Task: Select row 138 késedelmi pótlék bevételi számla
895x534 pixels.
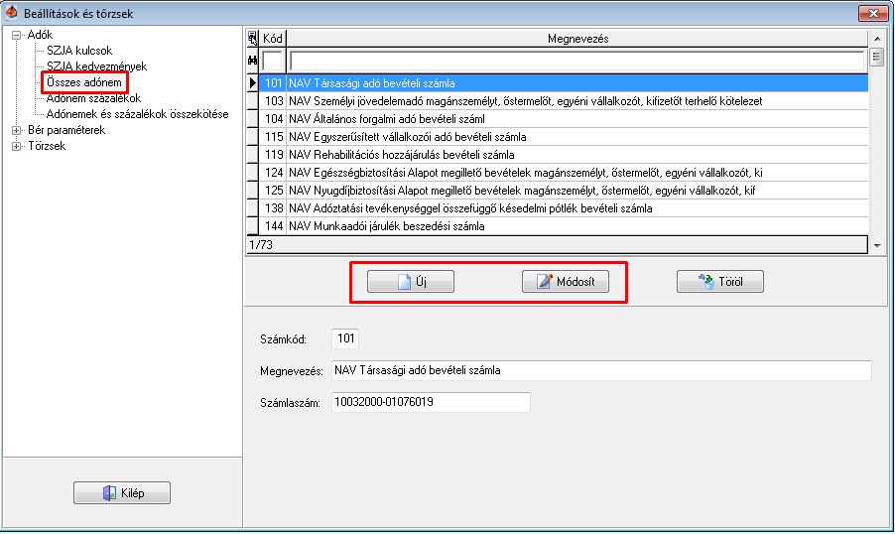Action: pyautogui.click(x=564, y=208)
